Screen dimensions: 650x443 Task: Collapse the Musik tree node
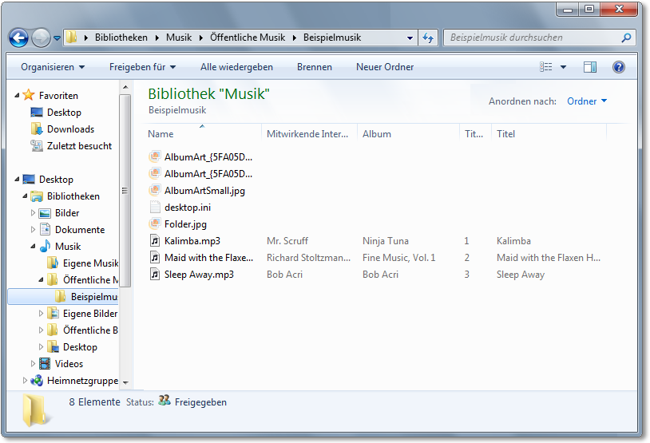[34, 247]
